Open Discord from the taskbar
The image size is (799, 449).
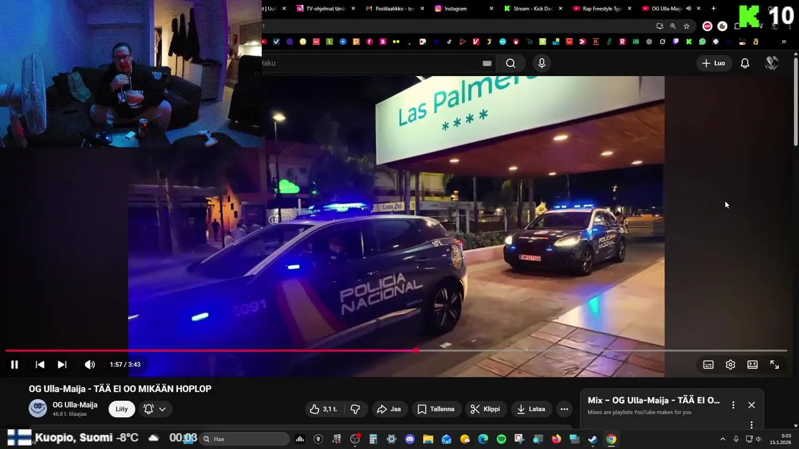(x=410, y=439)
